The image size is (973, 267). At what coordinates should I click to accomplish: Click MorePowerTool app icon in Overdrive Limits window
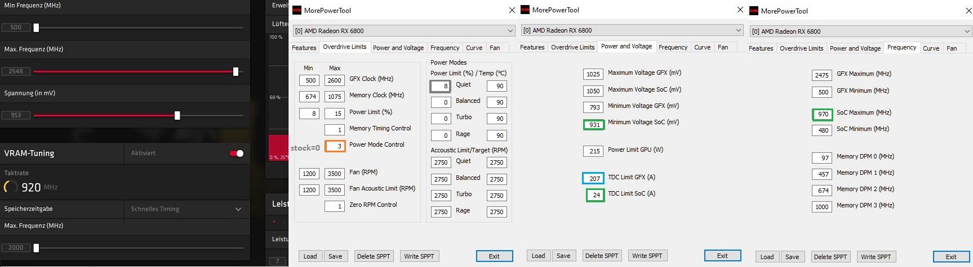[x=297, y=10]
